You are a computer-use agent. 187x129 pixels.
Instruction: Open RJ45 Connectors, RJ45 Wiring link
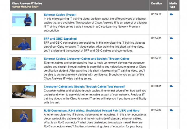[x=91, y=111]
